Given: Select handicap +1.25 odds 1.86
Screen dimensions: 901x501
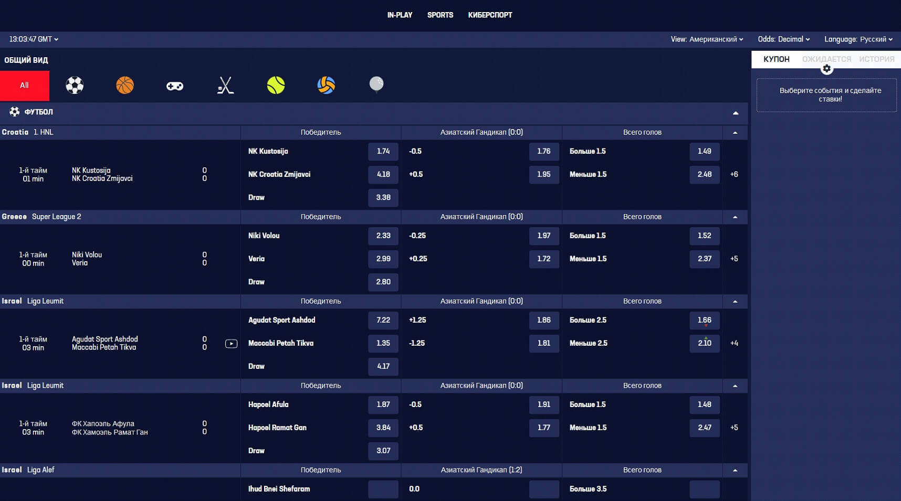Looking at the screenshot, I should [544, 321].
